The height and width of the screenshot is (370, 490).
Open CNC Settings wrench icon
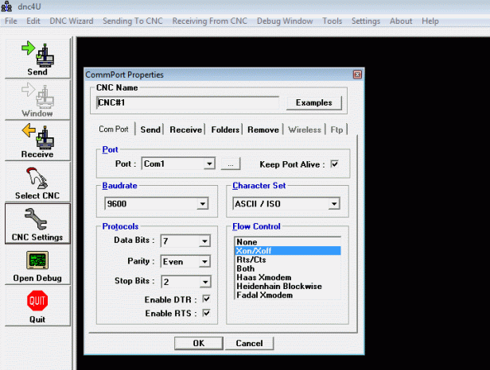coord(37,220)
